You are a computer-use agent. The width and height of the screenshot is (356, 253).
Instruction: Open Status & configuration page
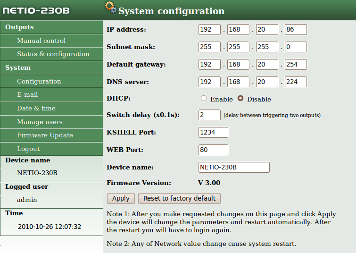coord(51,54)
